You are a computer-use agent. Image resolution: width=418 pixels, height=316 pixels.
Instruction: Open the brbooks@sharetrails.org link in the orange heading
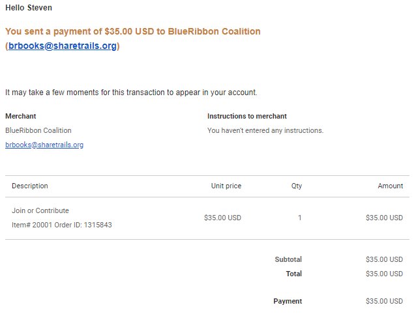pos(63,46)
